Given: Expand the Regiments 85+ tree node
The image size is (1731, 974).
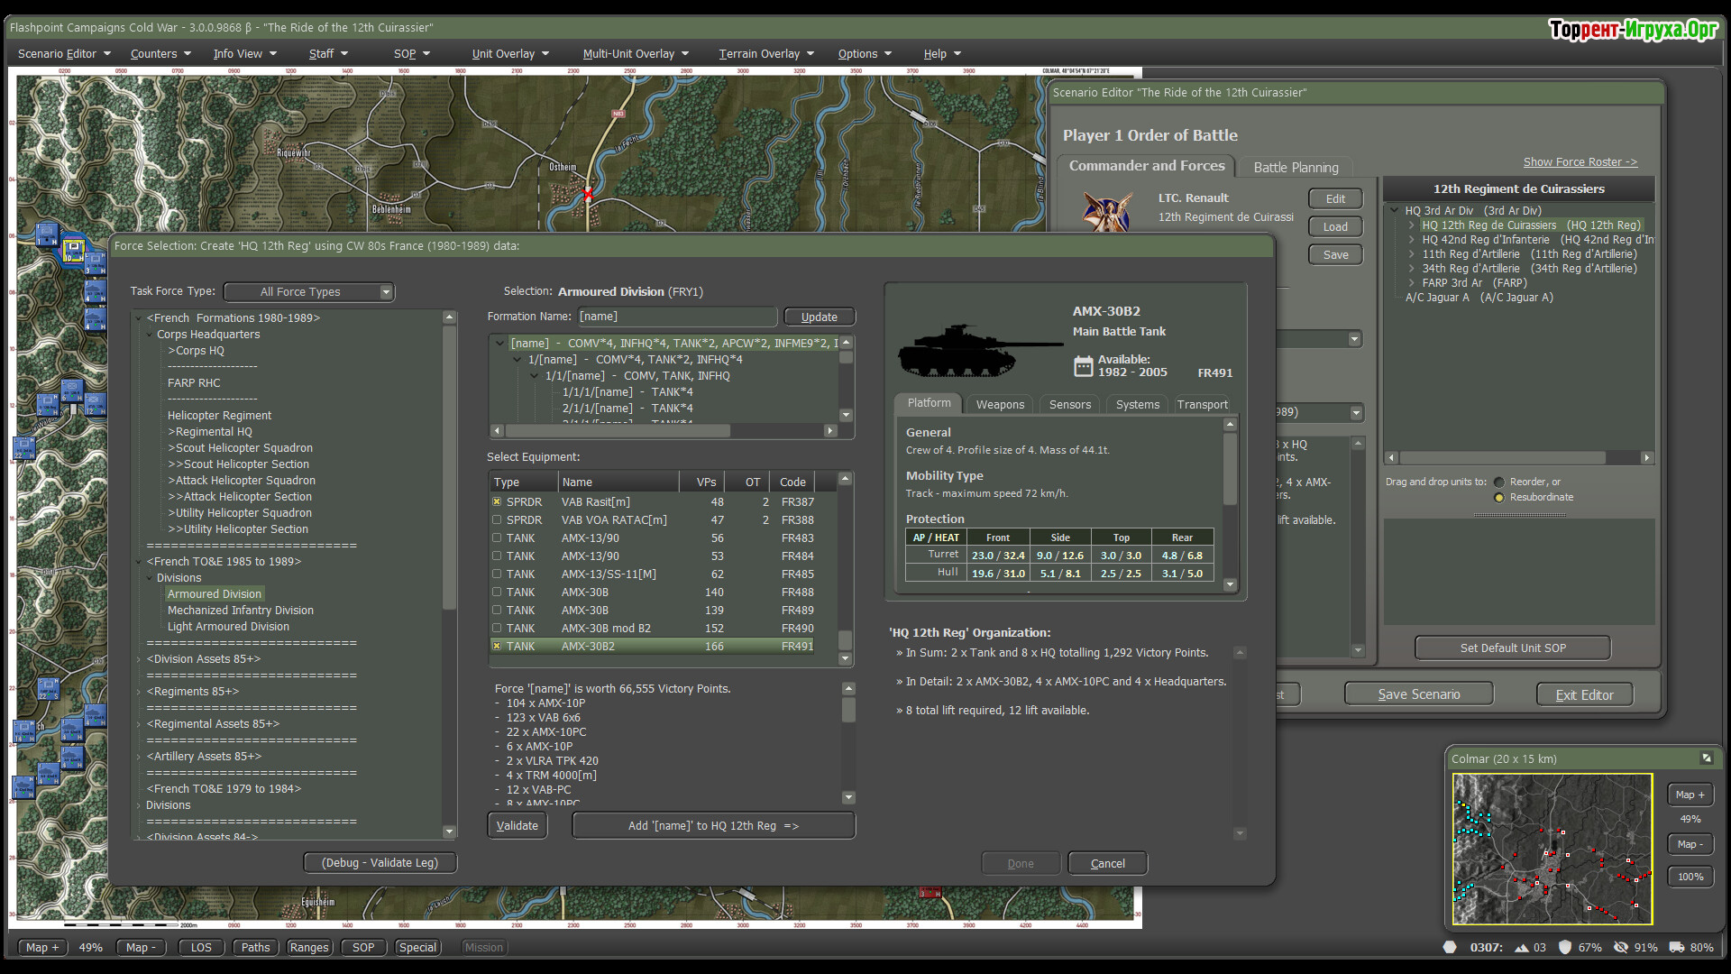Looking at the screenshot, I should tap(139, 692).
